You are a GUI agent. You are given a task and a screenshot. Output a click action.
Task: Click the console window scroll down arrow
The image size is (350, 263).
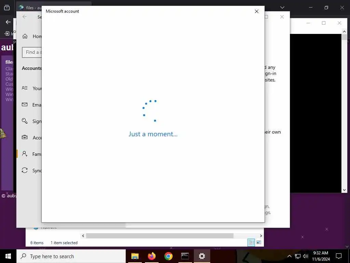click(344, 190)
